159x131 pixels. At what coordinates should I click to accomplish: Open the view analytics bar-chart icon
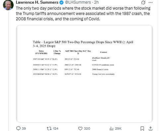111,129
